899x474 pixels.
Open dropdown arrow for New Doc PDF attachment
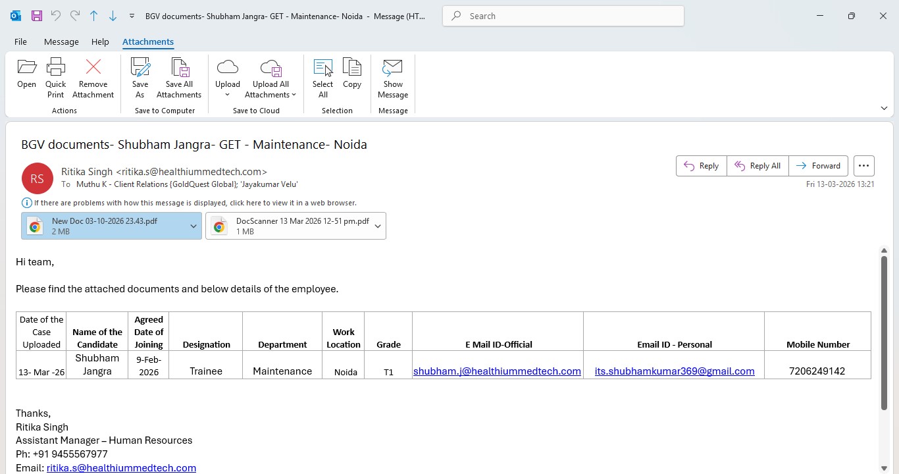[193, 226]
